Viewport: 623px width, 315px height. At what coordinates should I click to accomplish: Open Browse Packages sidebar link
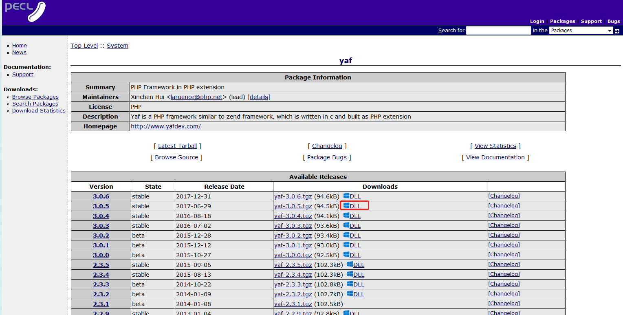35,97
